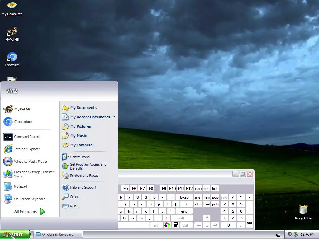Click the numpad ent key
The height and width of the screenshot is (239, 319).
click(x=250, y=222)
